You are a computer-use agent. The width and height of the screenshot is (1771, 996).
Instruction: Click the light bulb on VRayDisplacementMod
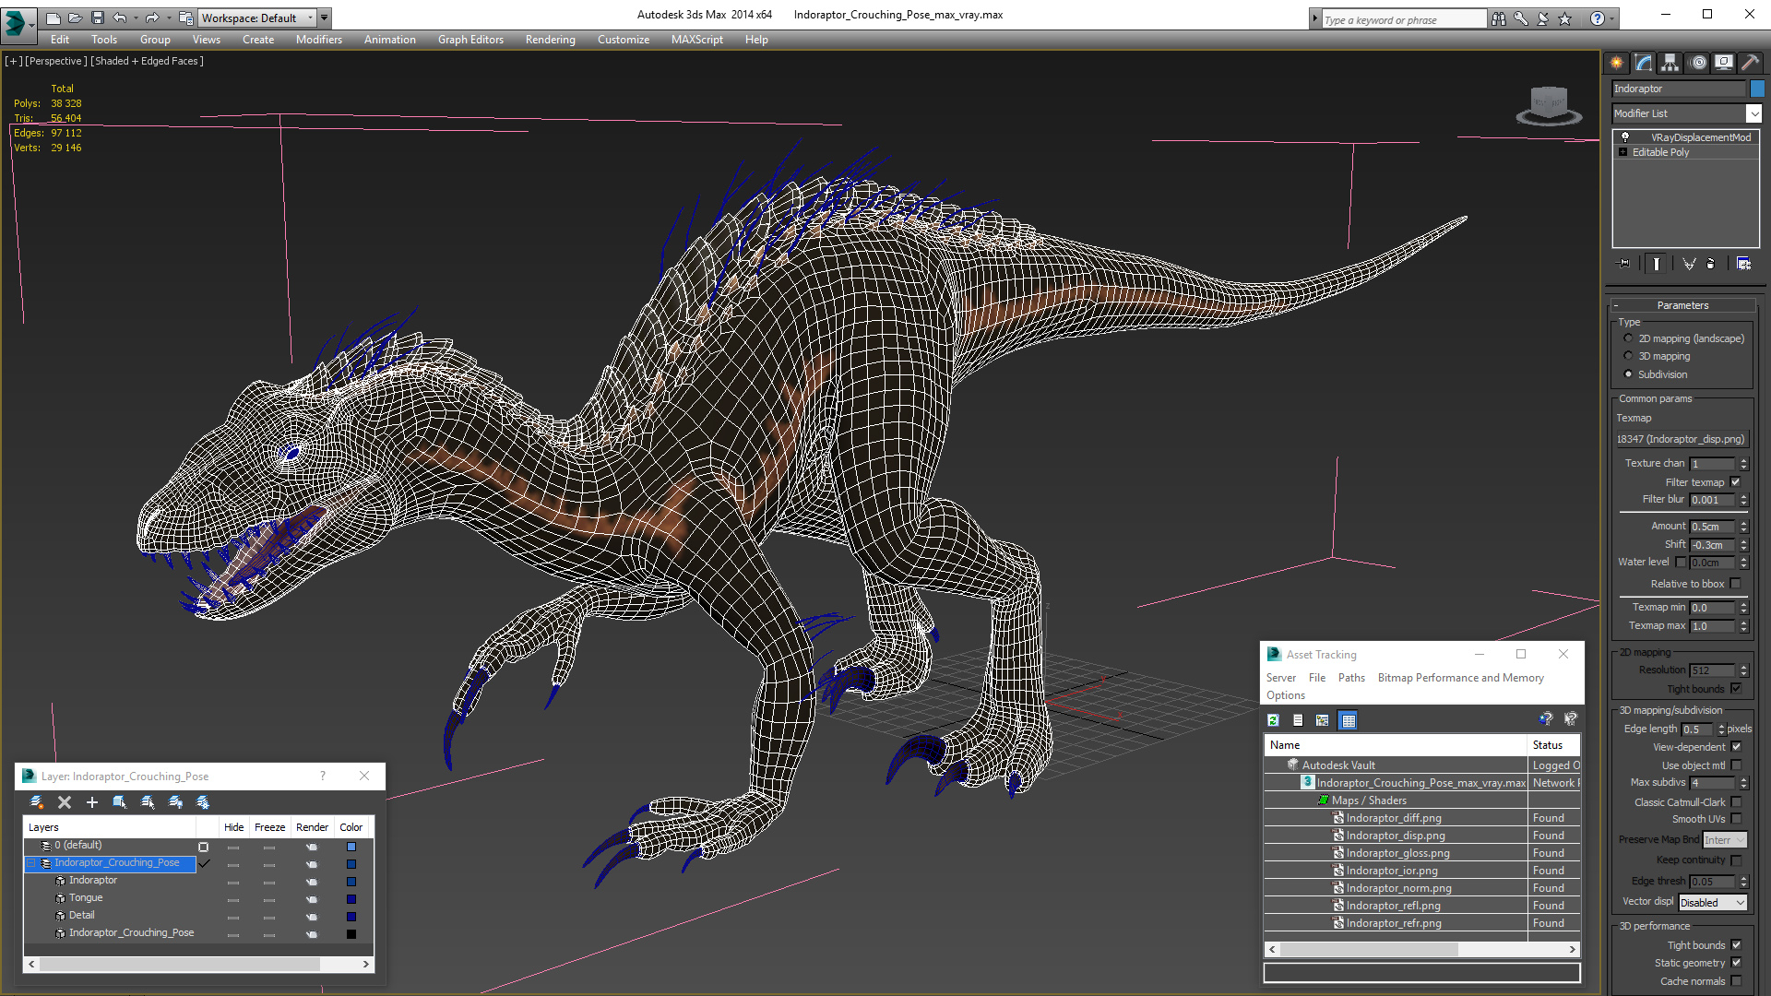(1625, 136)
